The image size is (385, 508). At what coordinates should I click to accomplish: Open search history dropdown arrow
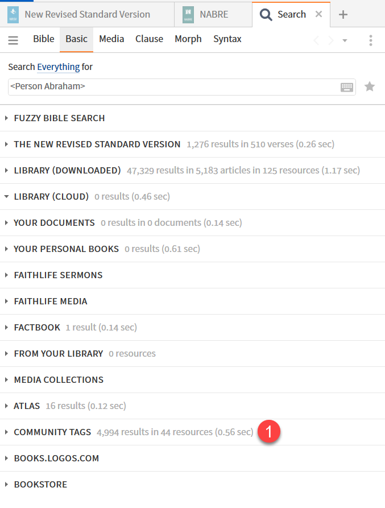tap(345, 41)
